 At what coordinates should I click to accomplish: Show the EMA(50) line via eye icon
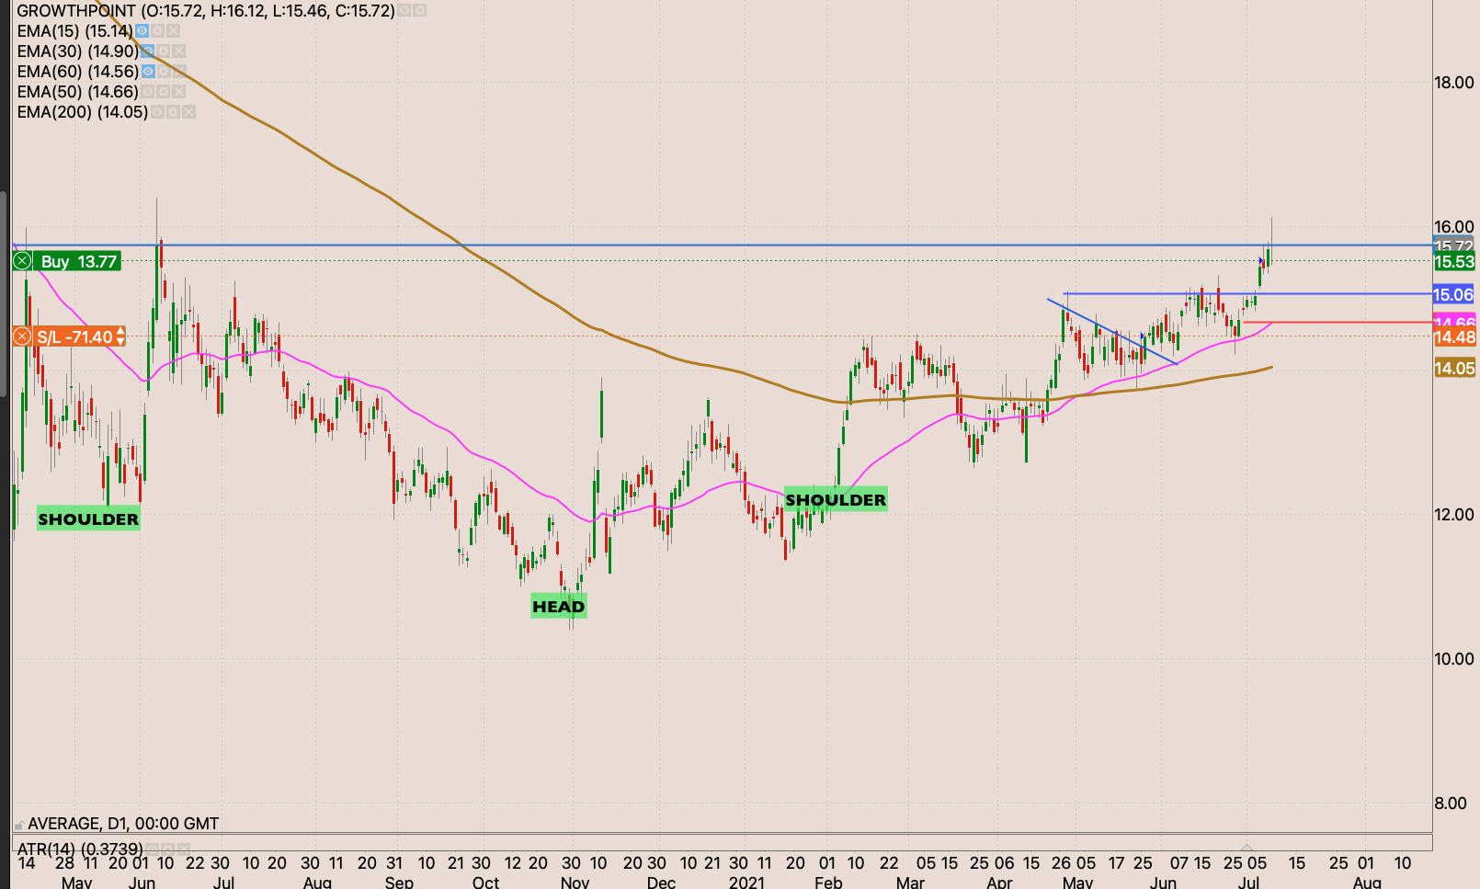(x=148, y=92)
